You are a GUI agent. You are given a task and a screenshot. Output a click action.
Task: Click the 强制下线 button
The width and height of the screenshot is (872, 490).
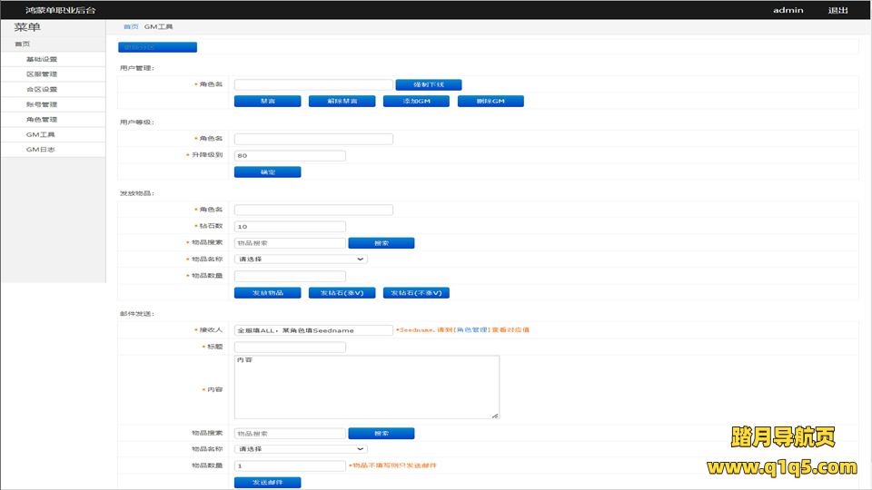(429, 84)
